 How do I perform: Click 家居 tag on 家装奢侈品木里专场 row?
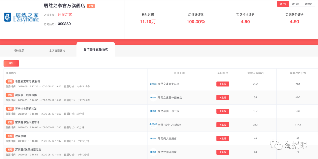[x=10, y=122]
